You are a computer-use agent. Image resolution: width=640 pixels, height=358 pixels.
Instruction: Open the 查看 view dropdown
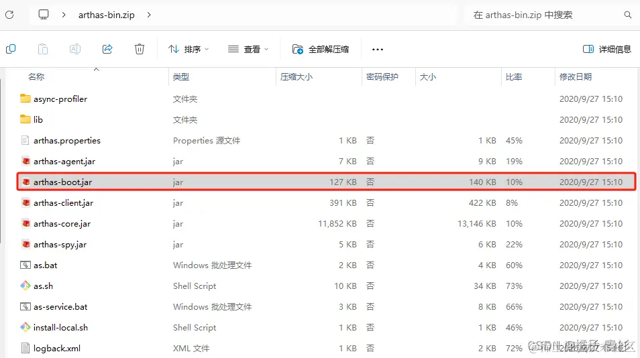click(248, 50)
